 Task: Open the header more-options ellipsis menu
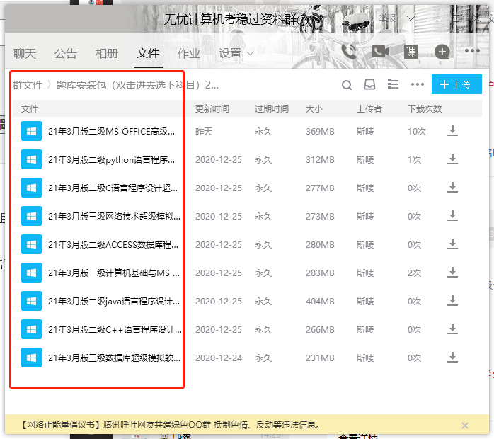(472, 51)
